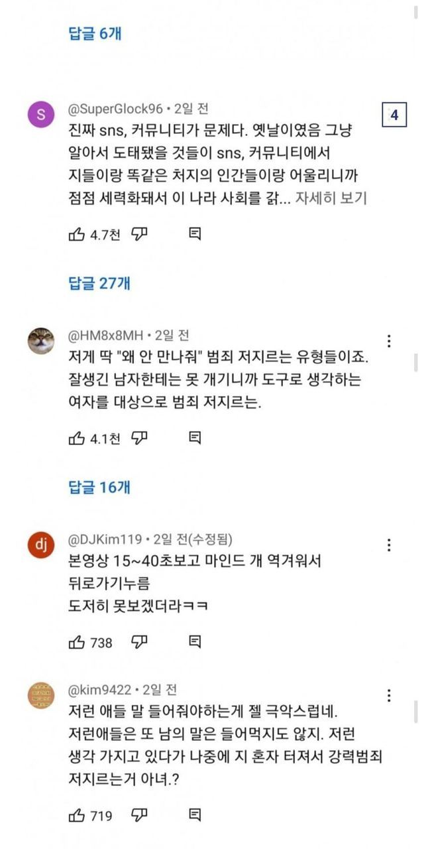This screenshot has width=424, height=849.
Task: Dislike the @DJKim119 comment
Action: (x=138, y=642)
